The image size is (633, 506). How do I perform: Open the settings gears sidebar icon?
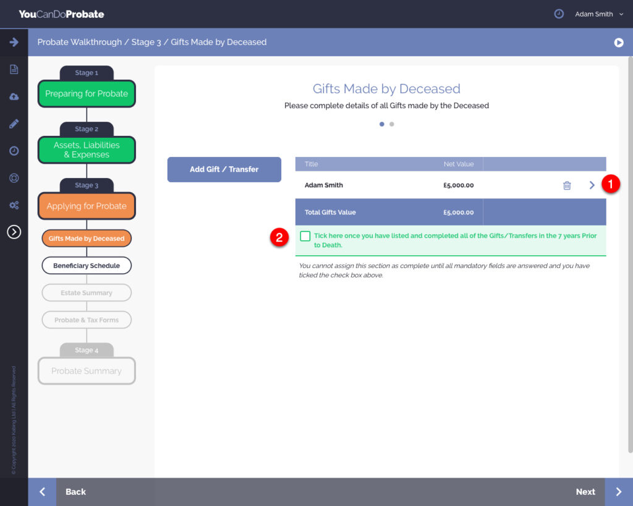click(14, 205)
